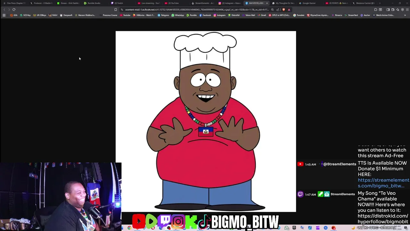Switch to the One Piece Chapter tab

(x=15, y=3)
